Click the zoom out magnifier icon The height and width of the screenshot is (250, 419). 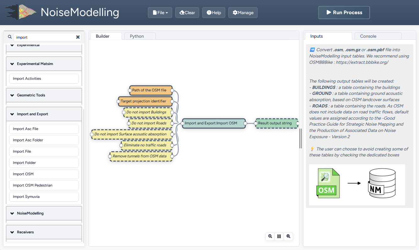point(270,236)
